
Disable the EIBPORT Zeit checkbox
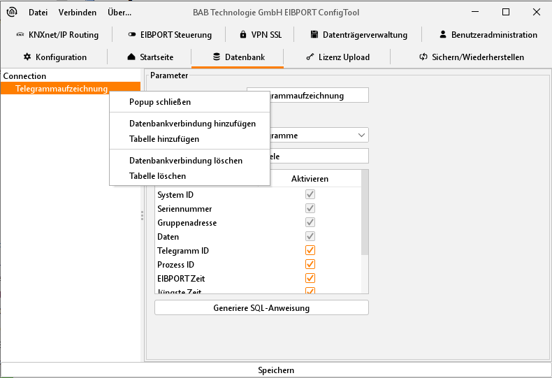pyautogui.click(x=310, y=279)
